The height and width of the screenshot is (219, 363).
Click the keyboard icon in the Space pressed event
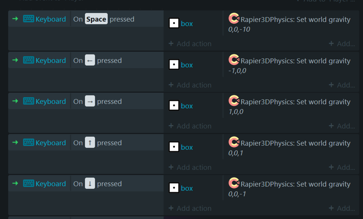[x=28, y=19]
